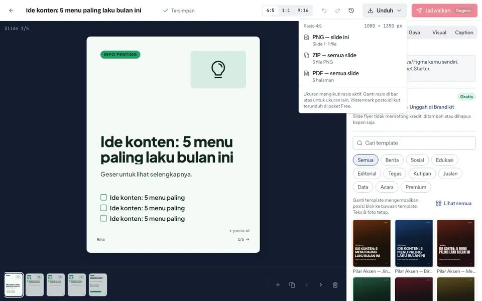
Task: Select 'Geser untuk lihat selengkapnya.' subtitle
Action: 146,174
